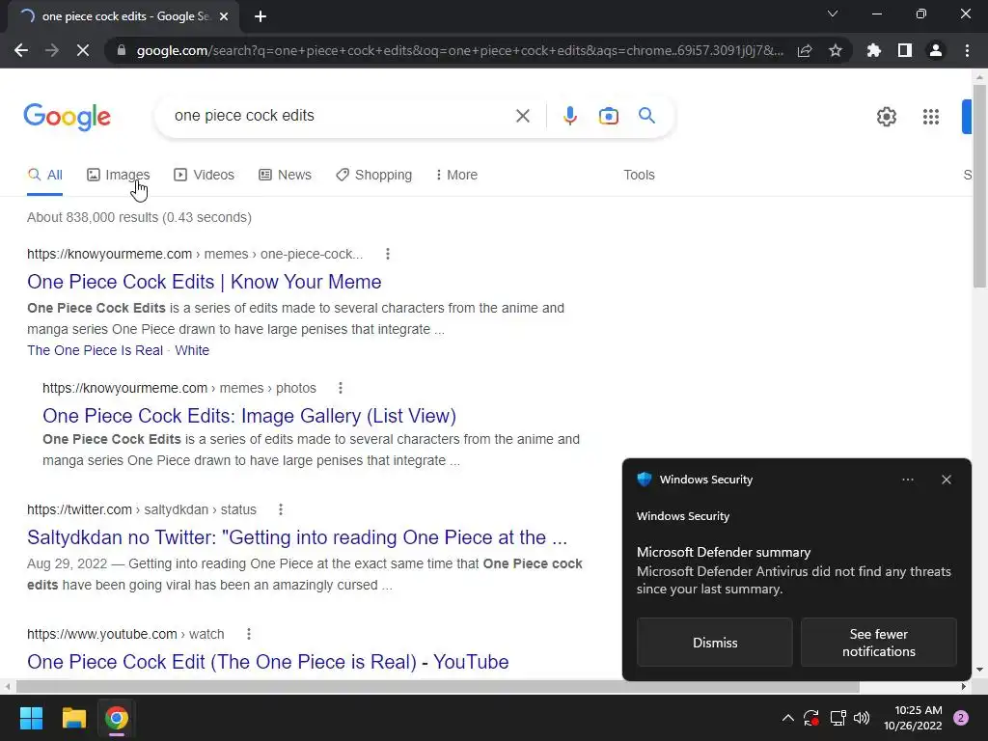Screen dimensions: 988x741
Task: Choose See fewer notifications
Action: click(x=878, y=643)
